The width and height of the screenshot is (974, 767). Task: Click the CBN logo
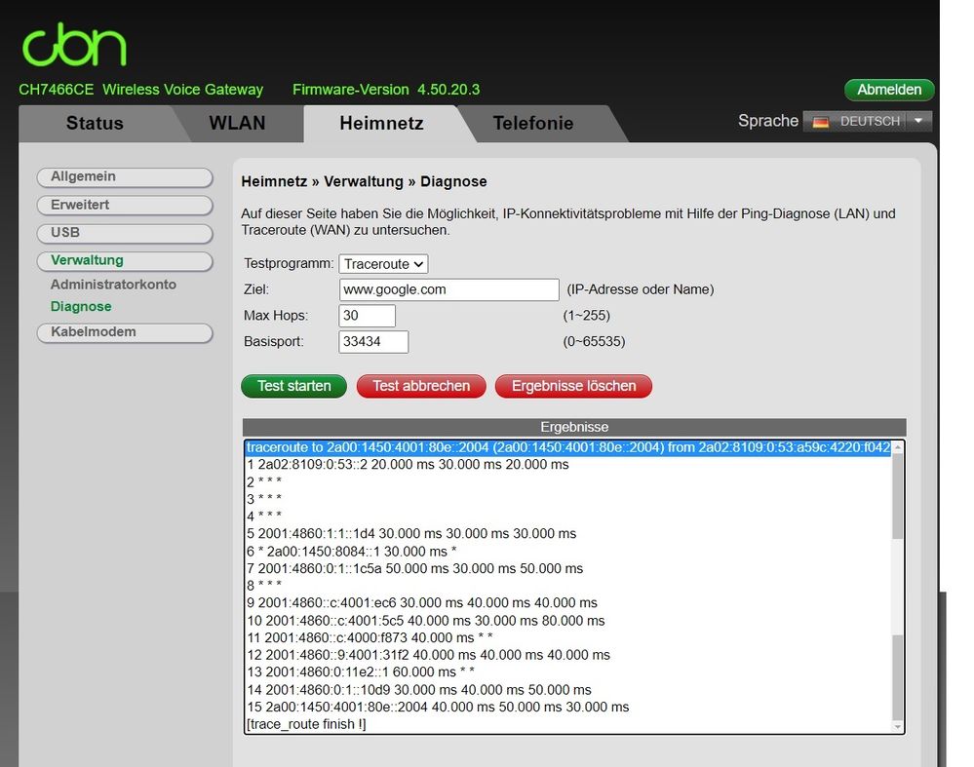coord(74,45)
